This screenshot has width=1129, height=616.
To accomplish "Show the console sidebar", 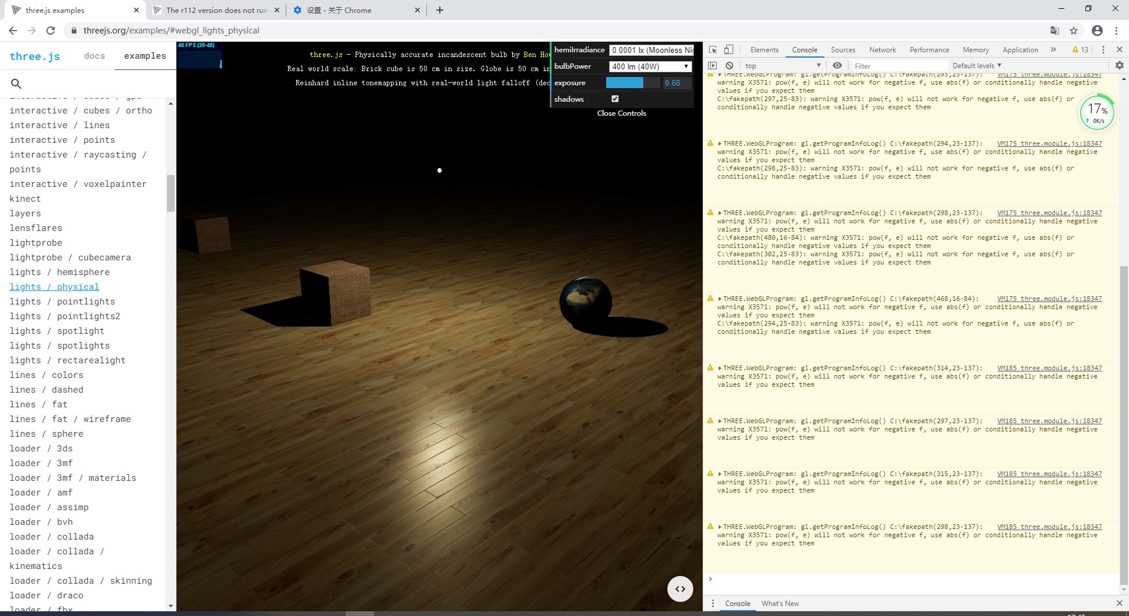I will (x=713, y=66).
